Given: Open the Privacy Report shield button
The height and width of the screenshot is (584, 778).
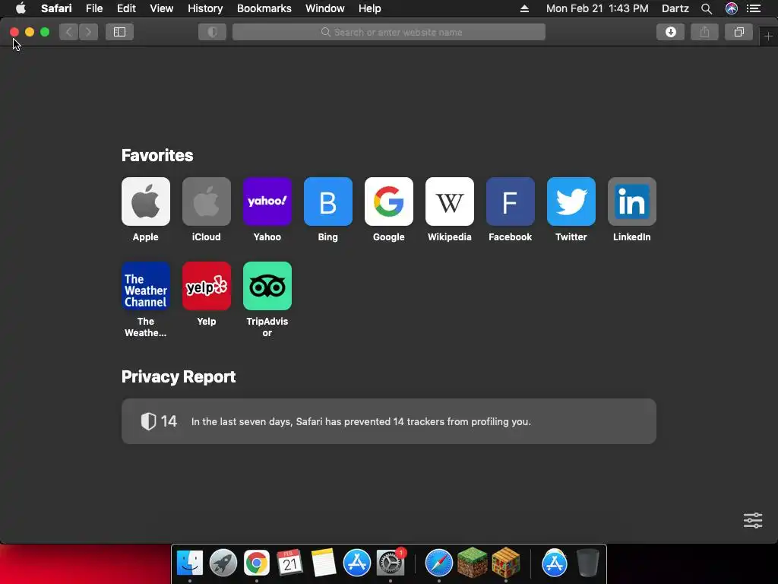Looking at the screenshot, I should click(213, 32).
